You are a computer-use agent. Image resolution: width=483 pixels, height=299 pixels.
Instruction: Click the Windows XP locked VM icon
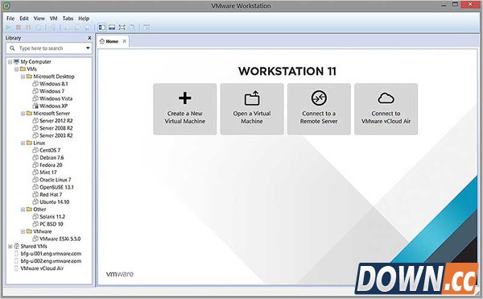(35, 106)
